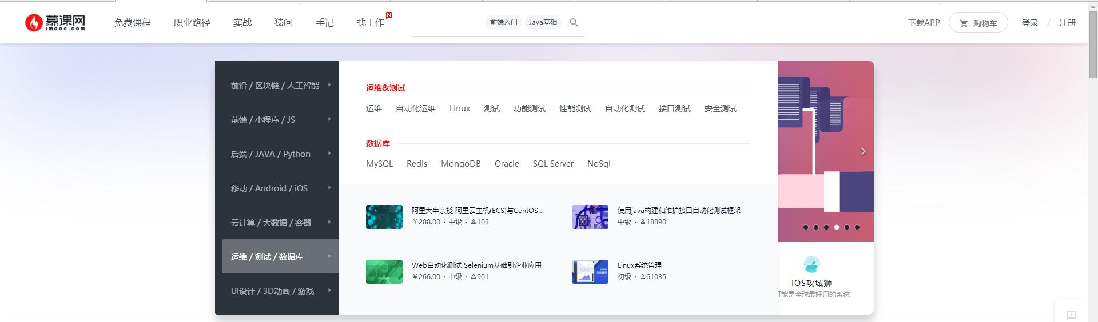This screenshot has width=1098, height=322.
Task: Select Redis database link
Action: pos(417,164)
